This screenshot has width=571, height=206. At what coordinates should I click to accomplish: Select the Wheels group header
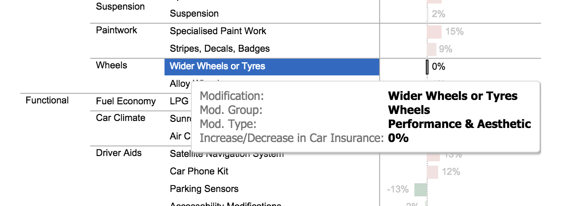tap(111, 65)
